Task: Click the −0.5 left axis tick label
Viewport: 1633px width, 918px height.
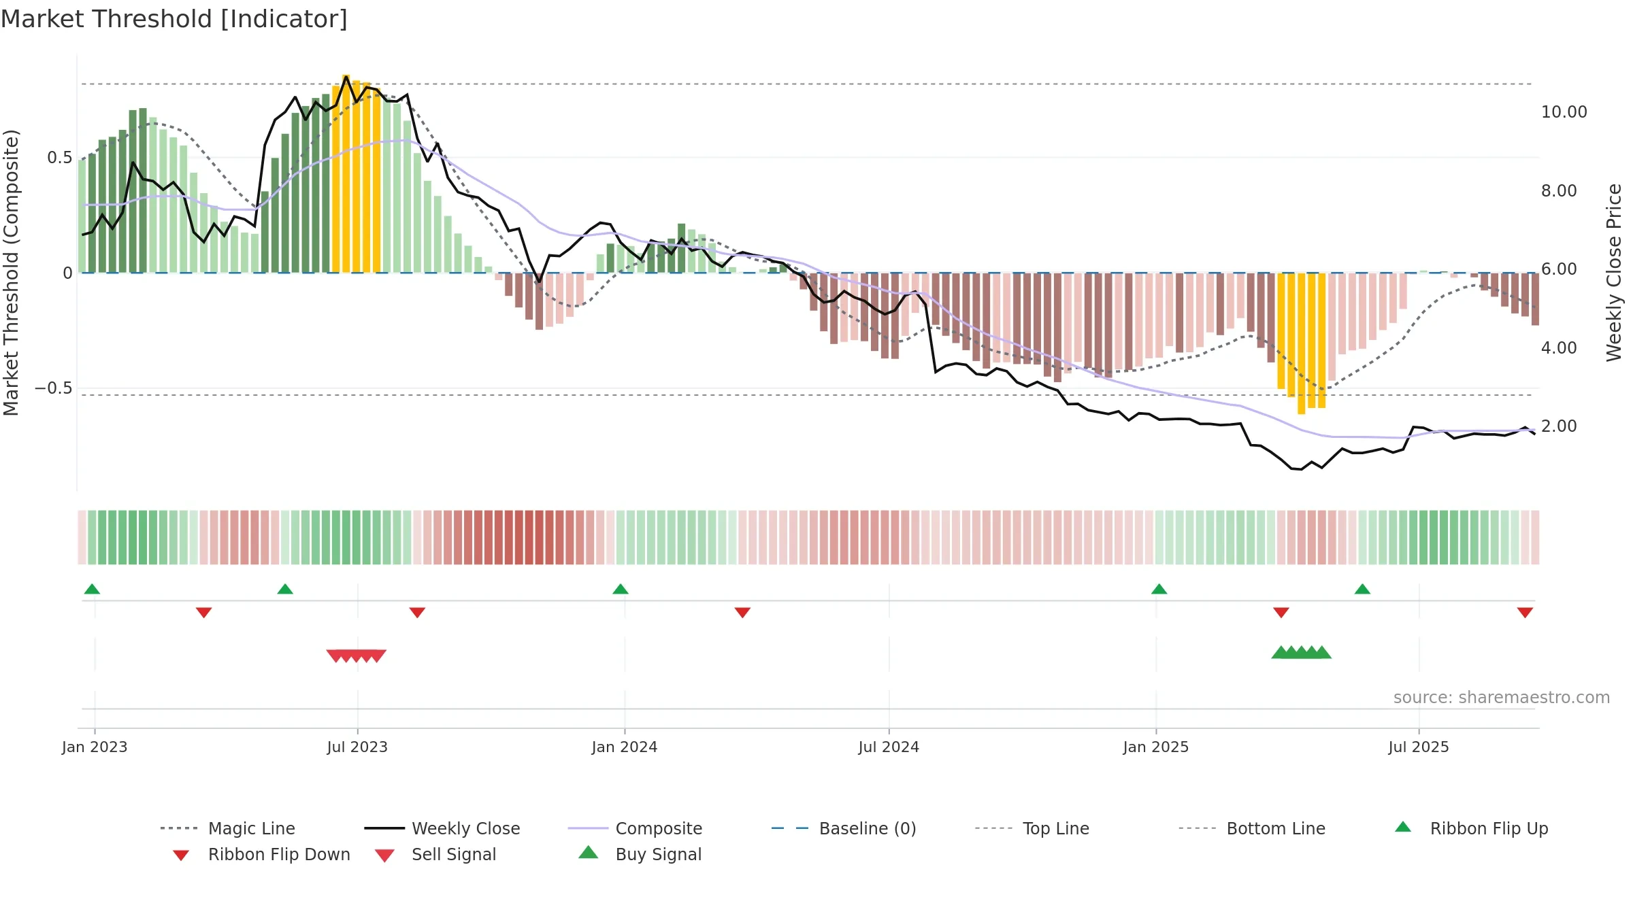Action: (x=54, y=388)
